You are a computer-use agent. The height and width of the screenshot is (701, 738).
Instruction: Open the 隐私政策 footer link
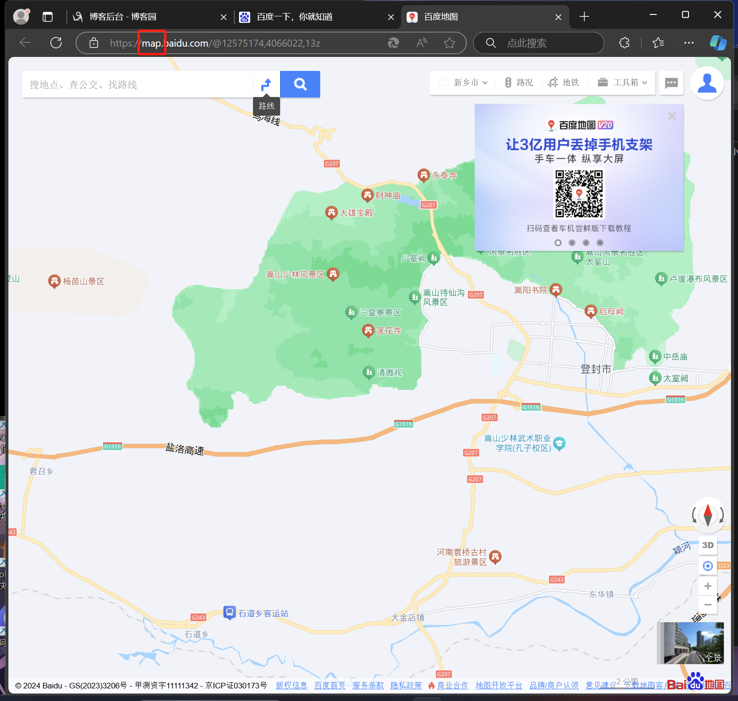(406, 685)
